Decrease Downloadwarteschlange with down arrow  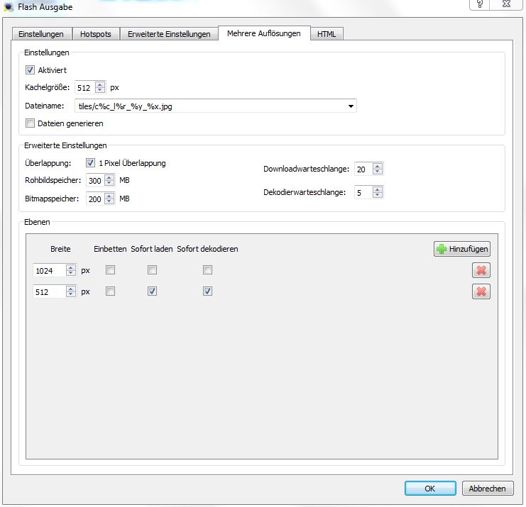[378, 172]
